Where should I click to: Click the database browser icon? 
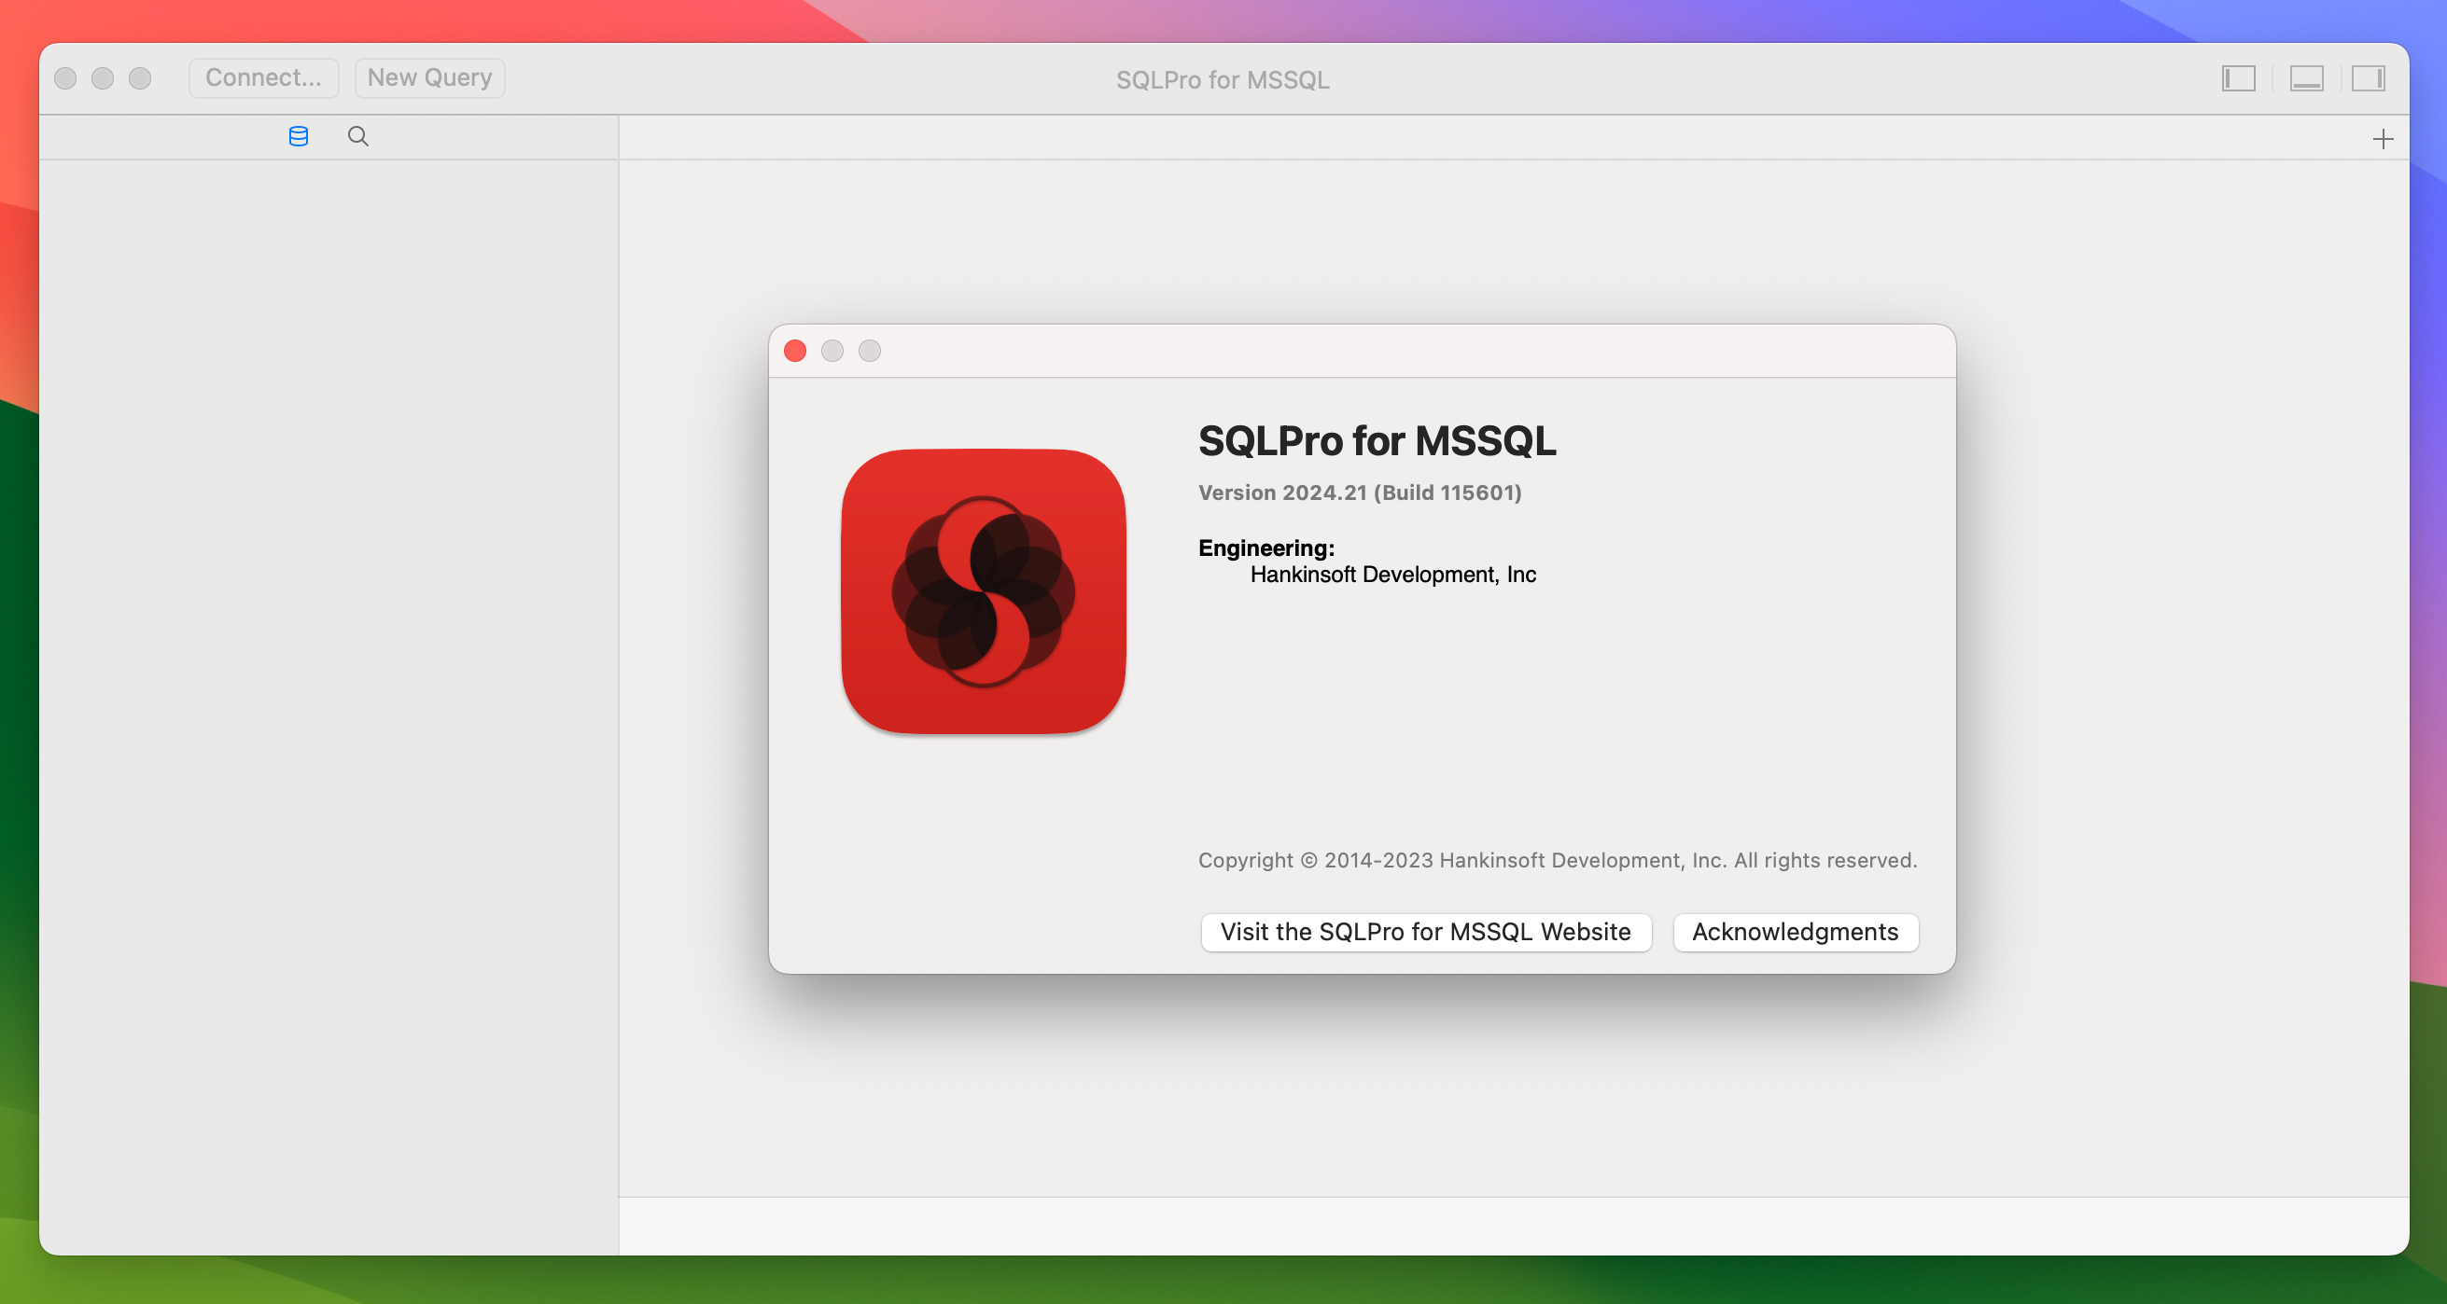click(x=298, y=136)
